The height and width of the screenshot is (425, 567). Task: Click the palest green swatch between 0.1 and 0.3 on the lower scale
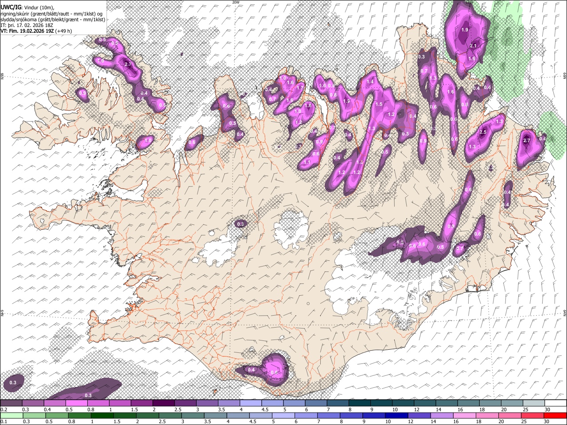[12, 415]
